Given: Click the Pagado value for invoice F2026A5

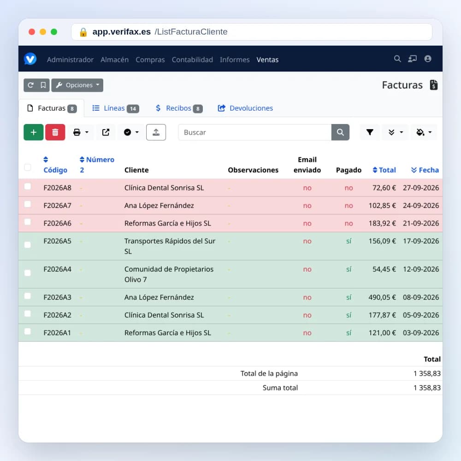Looking at the screenshot, I should (x=349, y=241).
